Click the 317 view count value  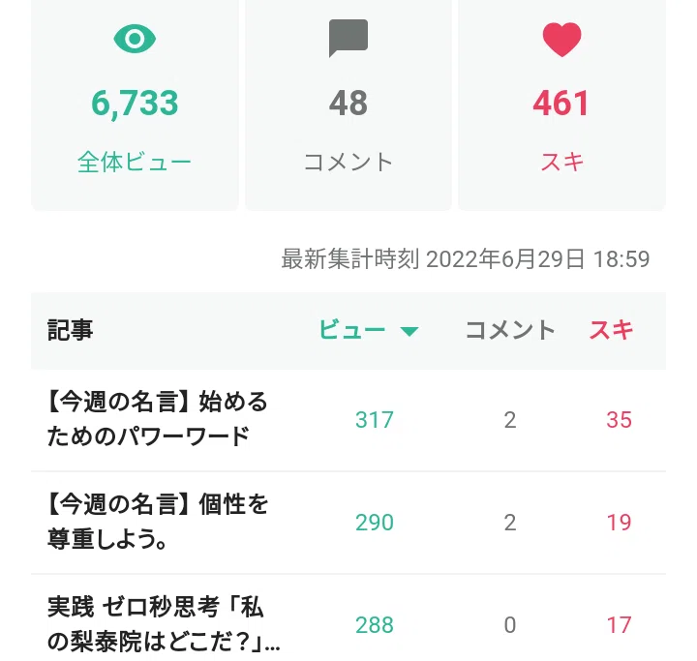coord(375,420)
